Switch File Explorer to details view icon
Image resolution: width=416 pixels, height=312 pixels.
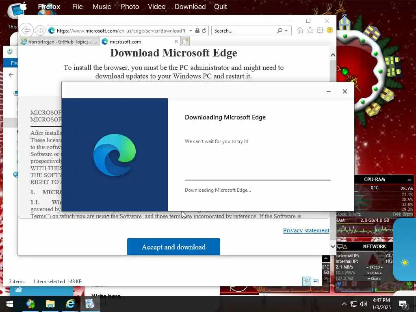point(307,281)
